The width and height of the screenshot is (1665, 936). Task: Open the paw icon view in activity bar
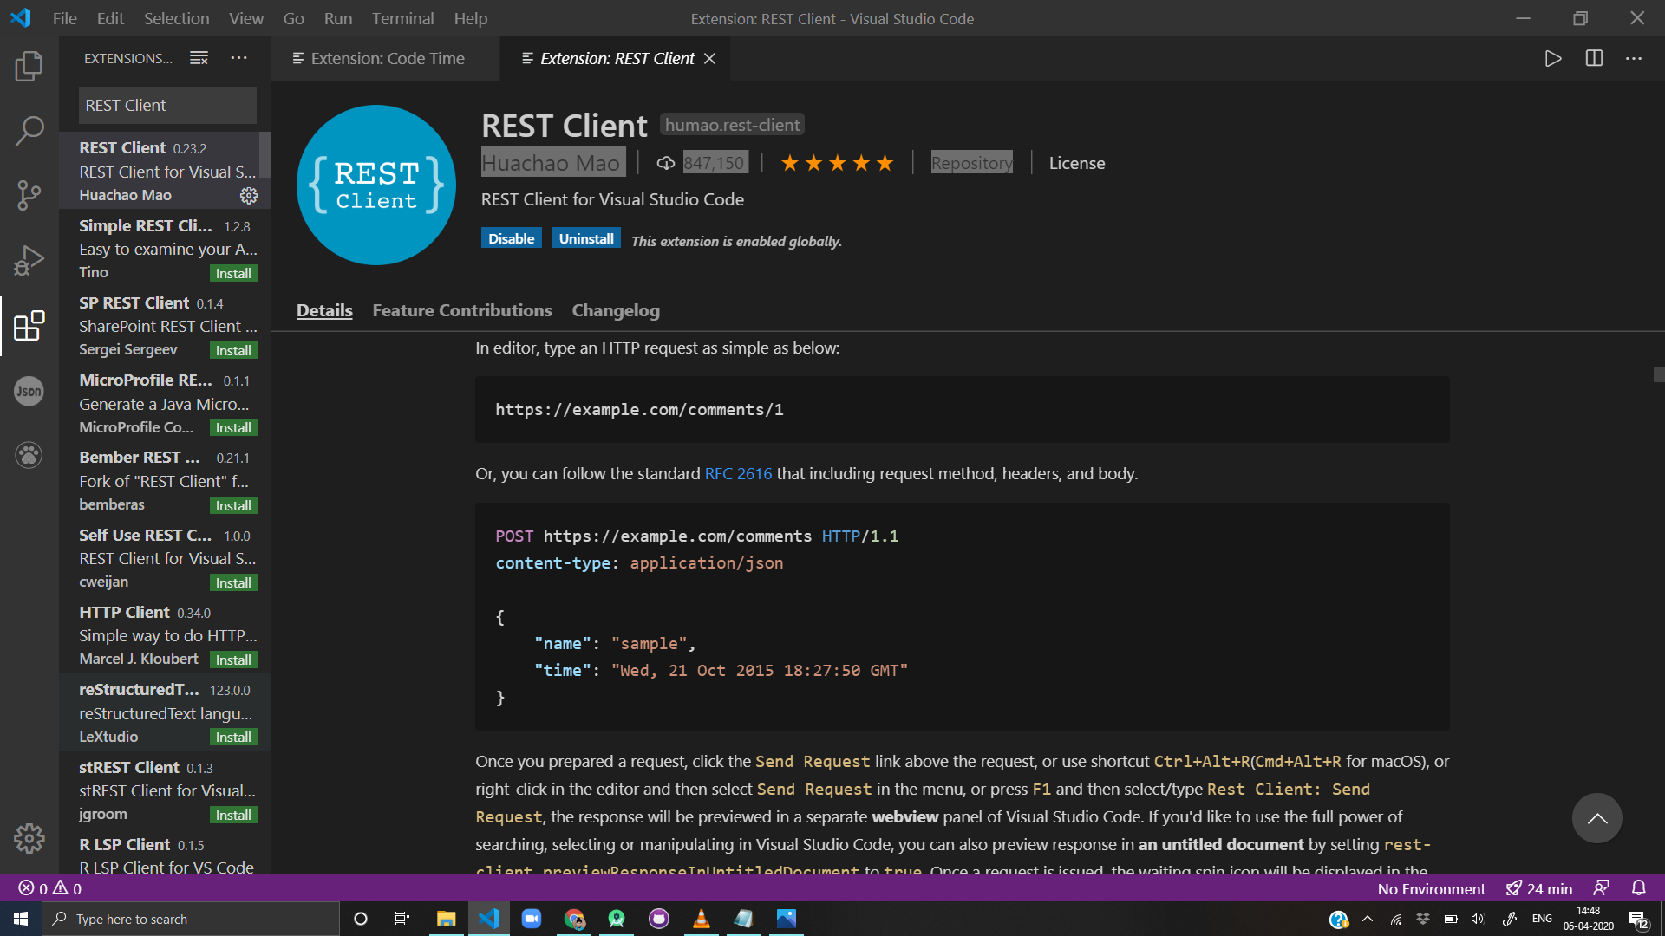coord(29,455)
